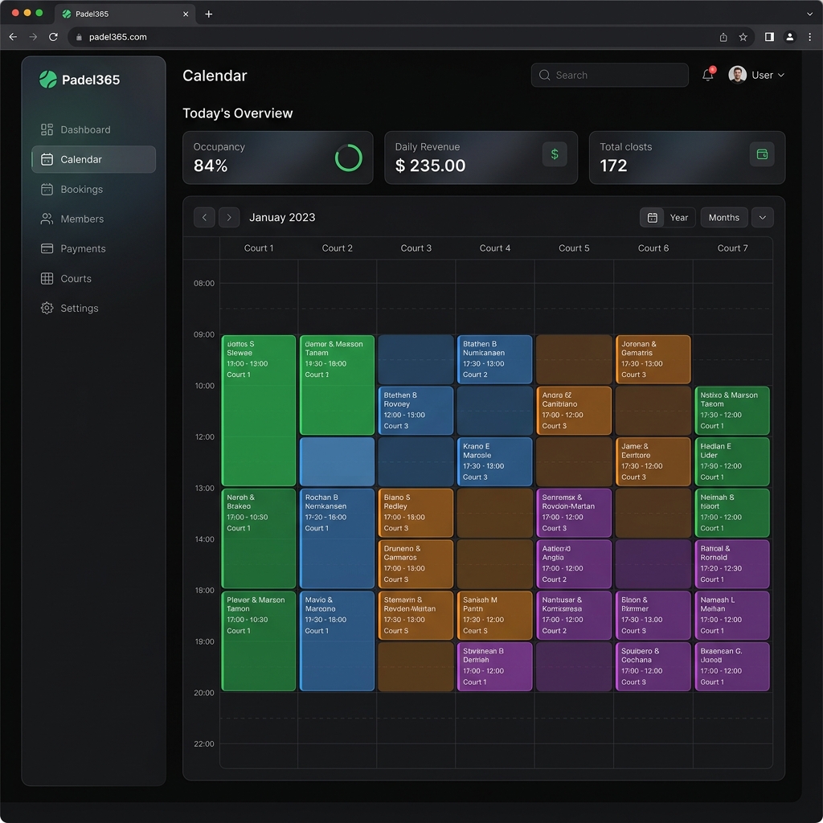The image size is (823, 823).
Task: Click the user avatar picture
Action: (x=737, y=75)
